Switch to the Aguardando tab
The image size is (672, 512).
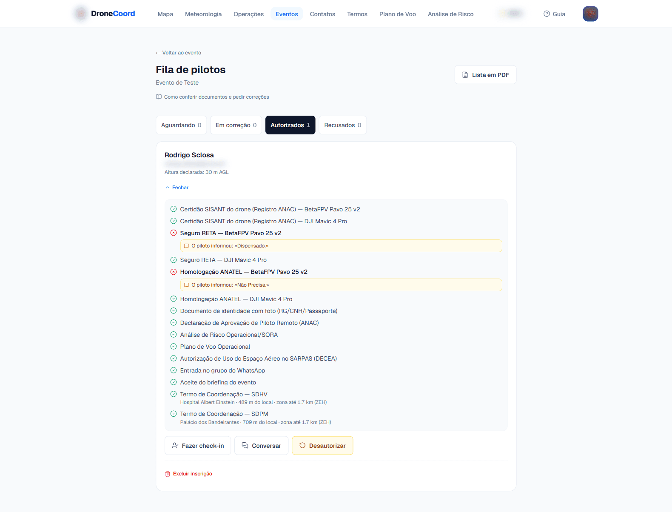tap(181, 125)
